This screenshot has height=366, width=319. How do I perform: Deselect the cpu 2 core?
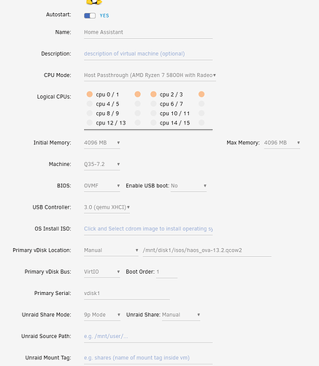point(153,94)
